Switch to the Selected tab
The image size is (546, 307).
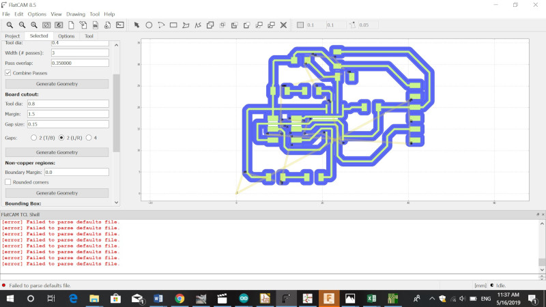pos(39,36)
